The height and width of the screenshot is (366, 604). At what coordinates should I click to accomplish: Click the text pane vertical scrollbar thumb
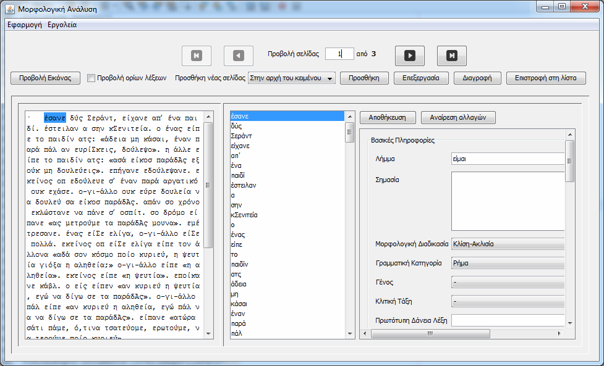coord(208,185)
